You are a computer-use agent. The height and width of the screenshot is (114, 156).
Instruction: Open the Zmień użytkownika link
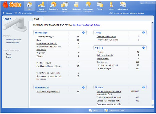point(13,39)
